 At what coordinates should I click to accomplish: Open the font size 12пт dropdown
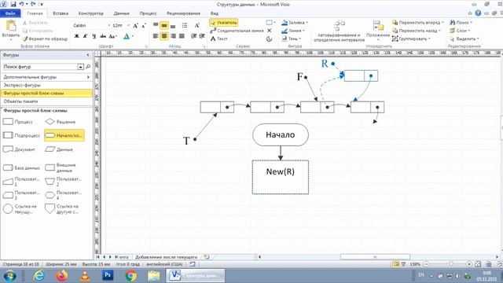tap(128, 25)
